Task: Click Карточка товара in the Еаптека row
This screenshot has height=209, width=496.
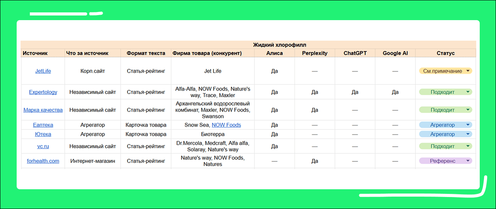Action: pyautogui.click(x=146, y=125)
